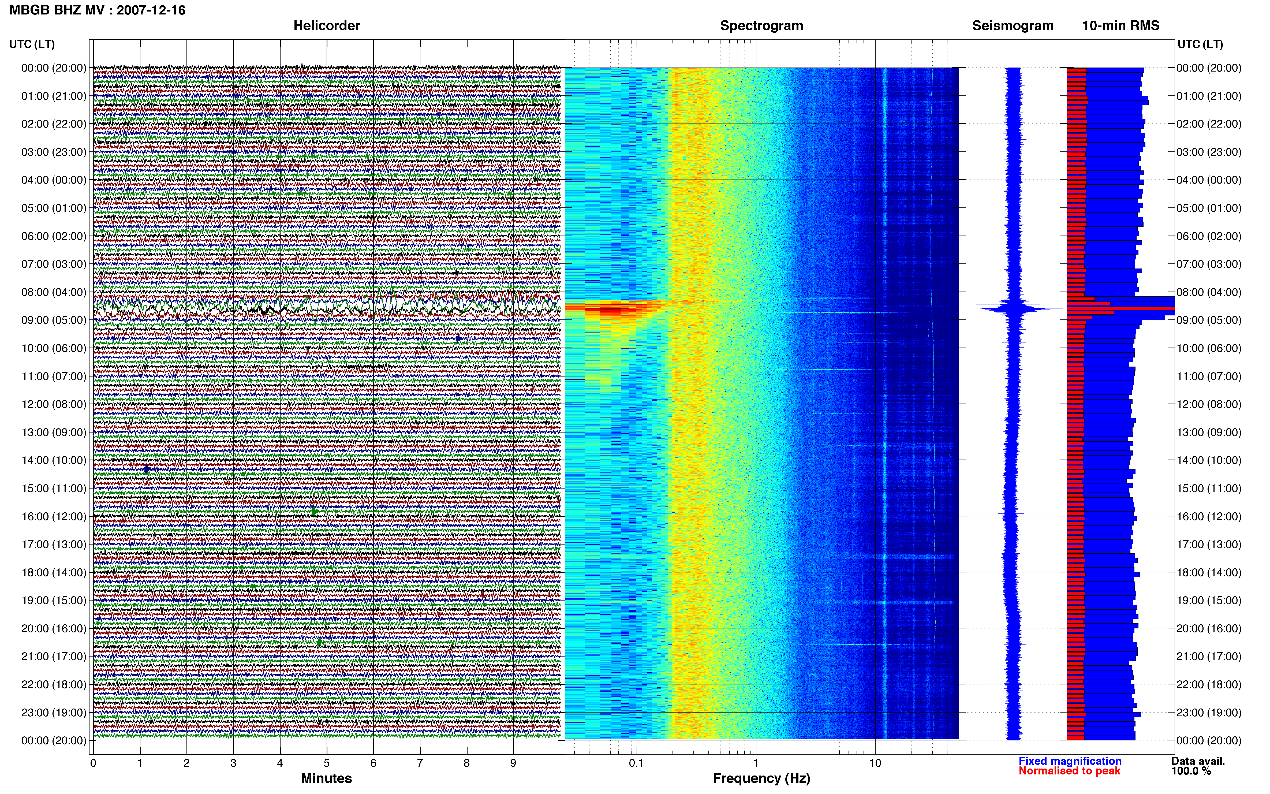Image resolution: width=1270 pixels, height=794 pixels.
Task: Click the '9' tick on Minutes axis
Action: point(513,763)
